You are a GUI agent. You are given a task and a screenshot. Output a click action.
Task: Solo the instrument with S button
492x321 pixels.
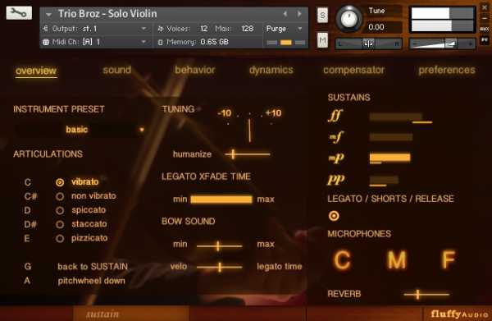click(x=322, y=15)
